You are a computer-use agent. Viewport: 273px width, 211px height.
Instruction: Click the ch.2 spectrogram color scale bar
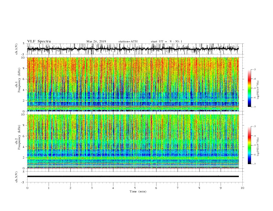point(249,145)
